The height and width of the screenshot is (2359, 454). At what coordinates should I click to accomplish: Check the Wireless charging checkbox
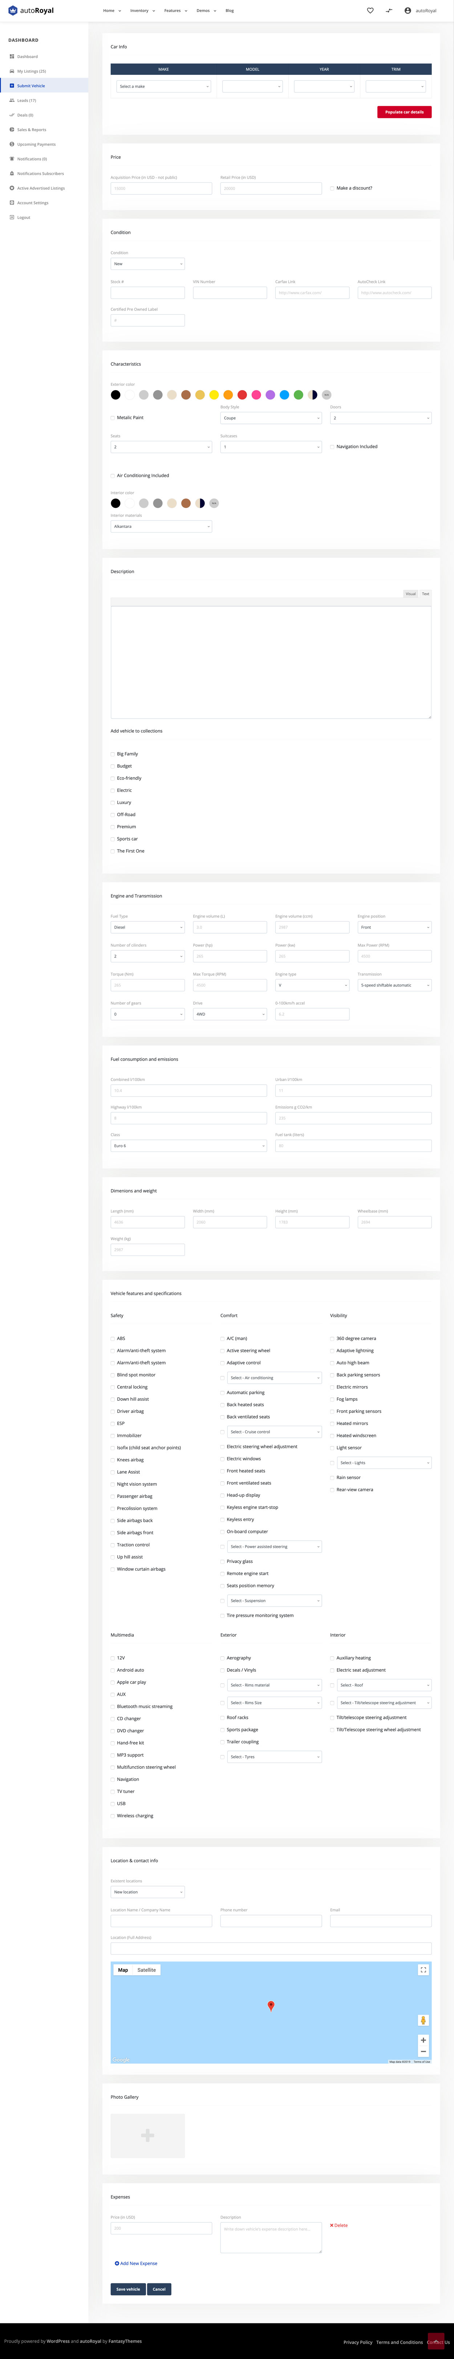[x=113, y=1816]
